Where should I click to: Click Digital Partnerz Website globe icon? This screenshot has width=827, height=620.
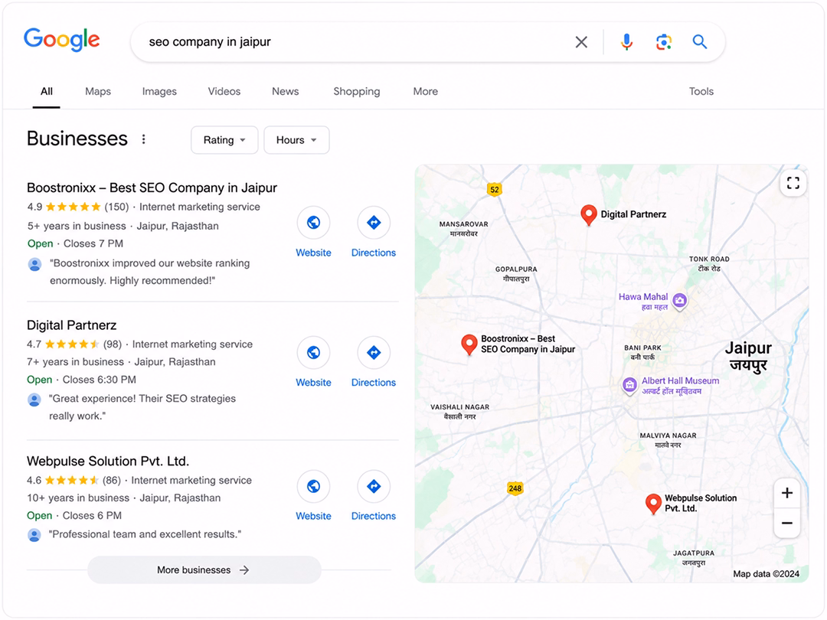pos(313,352)
